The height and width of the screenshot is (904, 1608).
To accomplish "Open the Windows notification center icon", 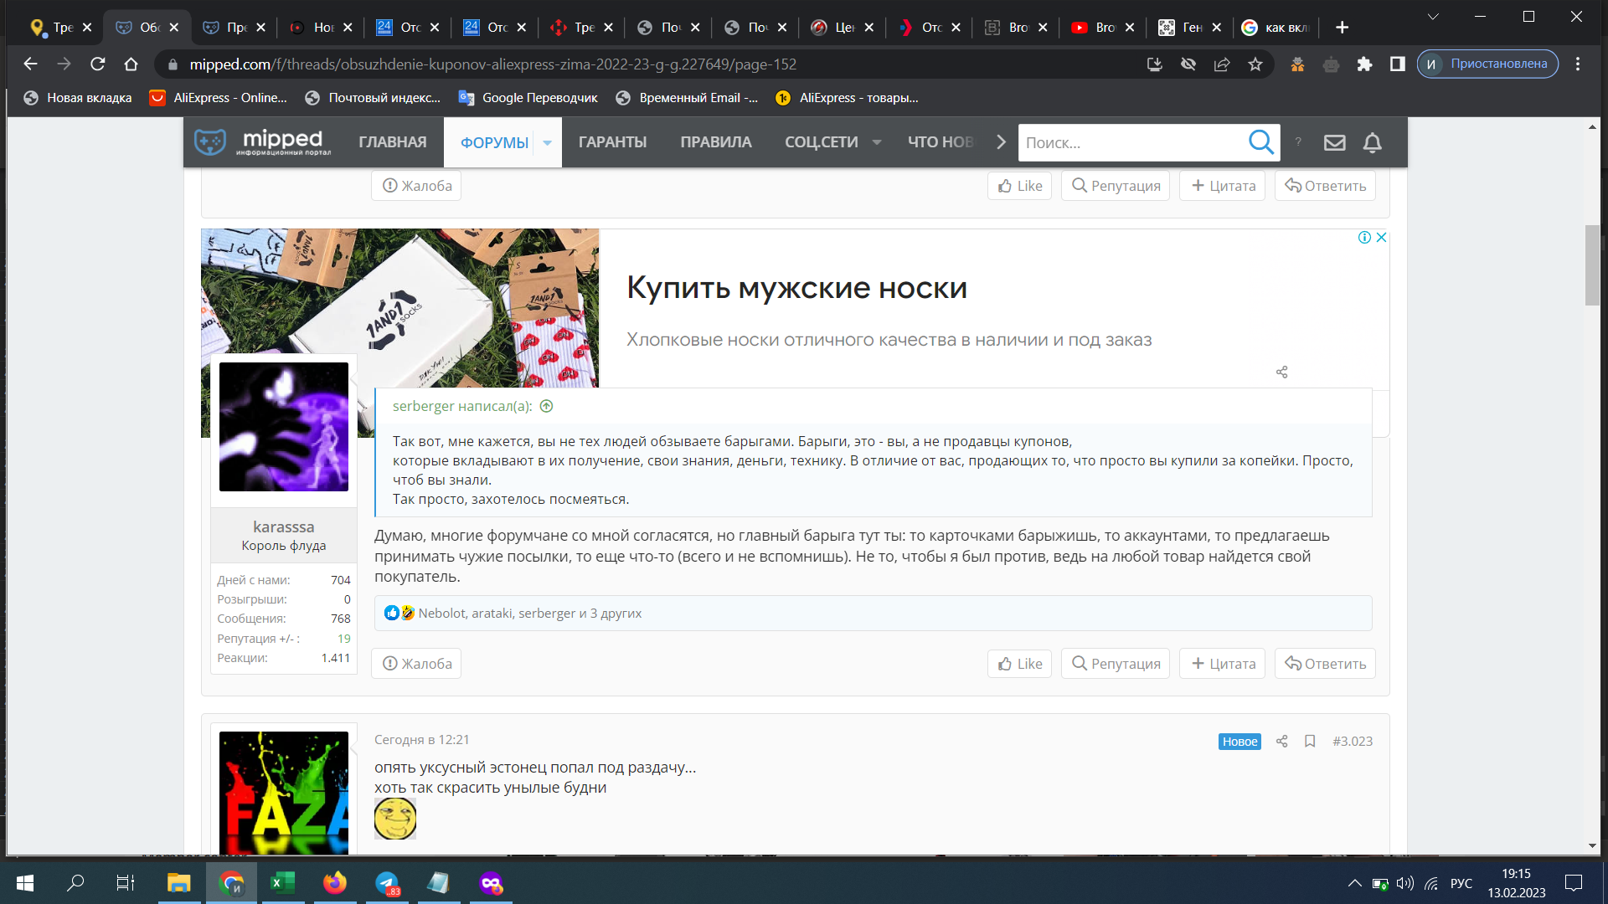I will pyautogui.click(x=1574, y=883).
